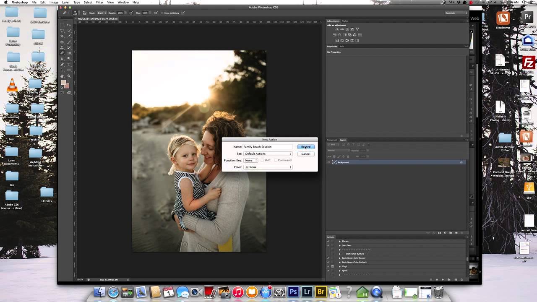Screen dimensions: 537x302
Task: Toggle the checkmark for Start Over action
Action: (328, 245)
